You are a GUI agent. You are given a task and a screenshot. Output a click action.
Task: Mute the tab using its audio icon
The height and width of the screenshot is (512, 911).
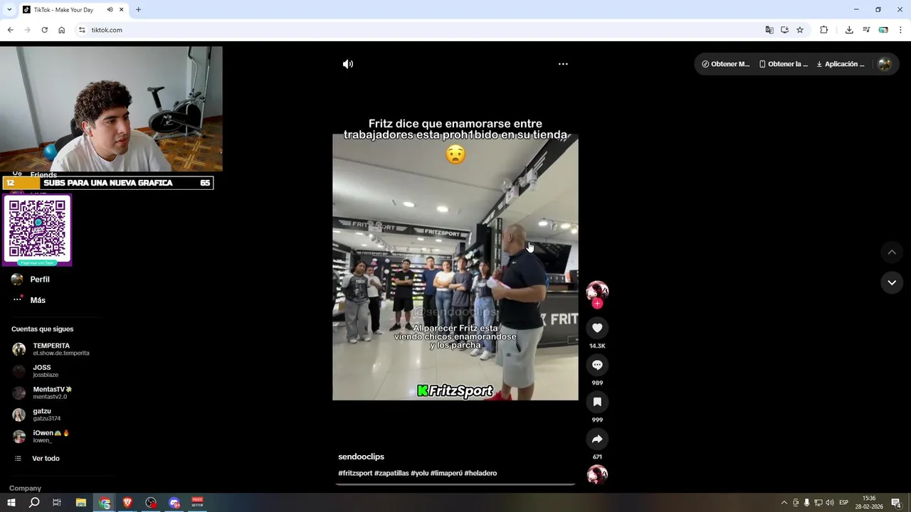point(110,10)
